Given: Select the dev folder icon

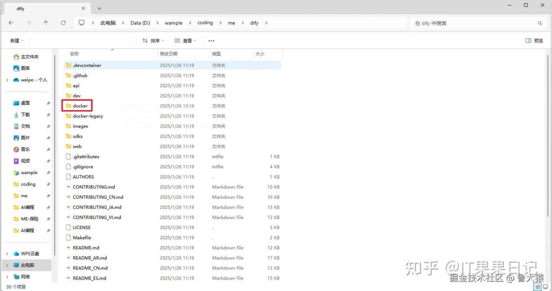Looking at the screenshot, I should click(x=68, y=96).
